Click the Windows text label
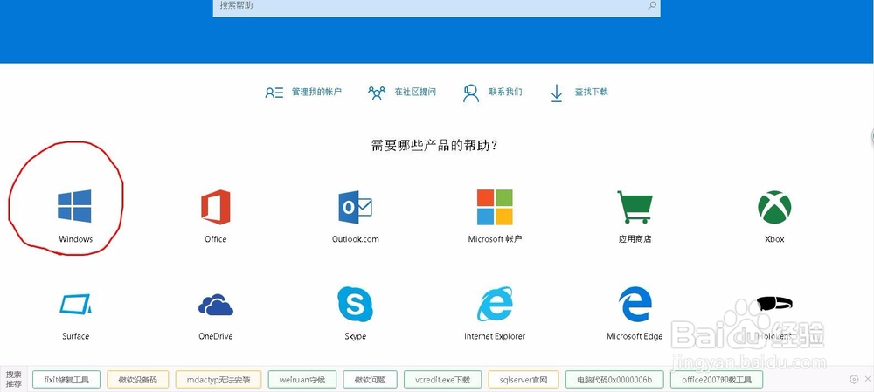The width and height of the screenshot is (874, 392). click(x=75, y=239)
